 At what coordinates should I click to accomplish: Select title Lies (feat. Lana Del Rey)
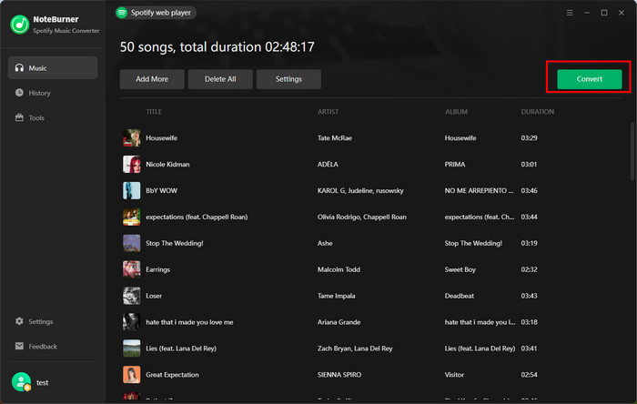pos(181,348)
